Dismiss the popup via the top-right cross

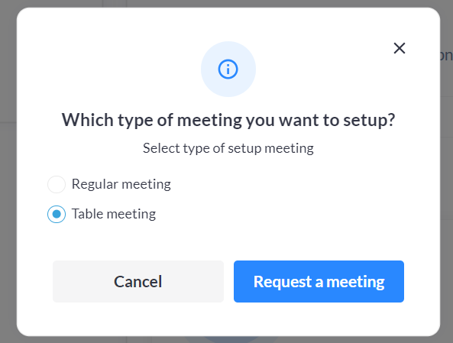pyautogui.click(x=400, y=48)
